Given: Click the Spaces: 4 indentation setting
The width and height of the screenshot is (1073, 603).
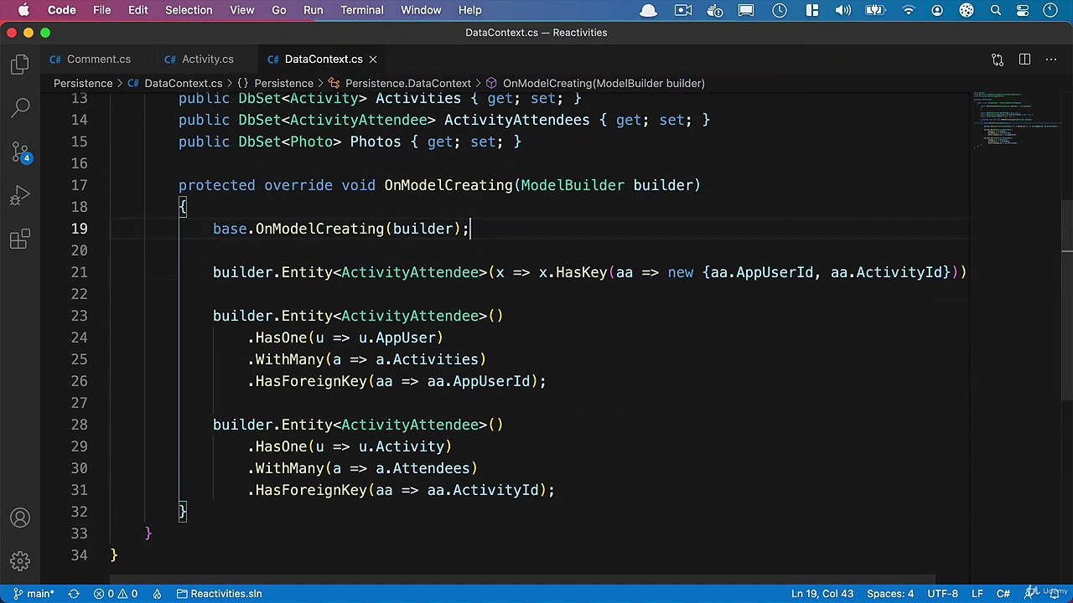Looking at the screenshot, I should click(x=890, y=594).
